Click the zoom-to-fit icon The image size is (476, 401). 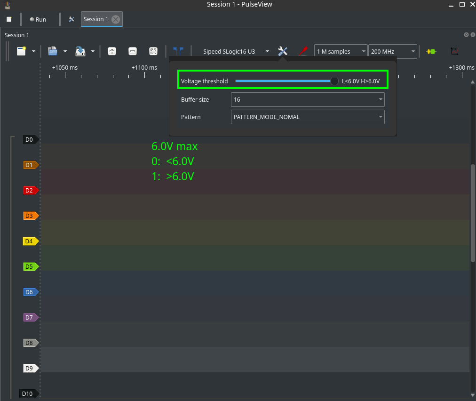coord(153,51)
